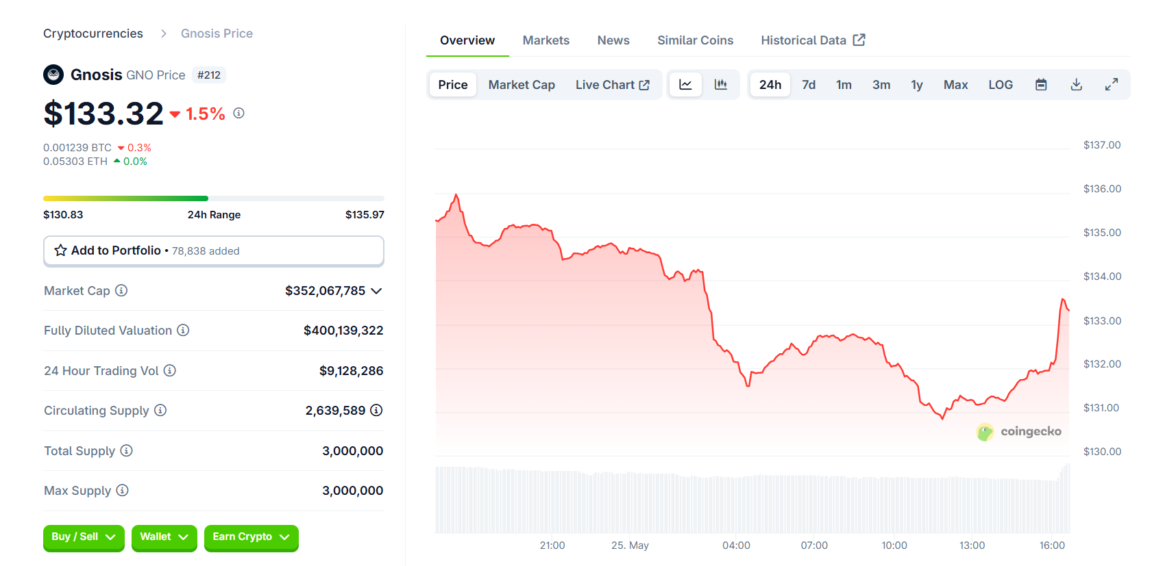Go to the Similar Coins tab

coord(695,40)
